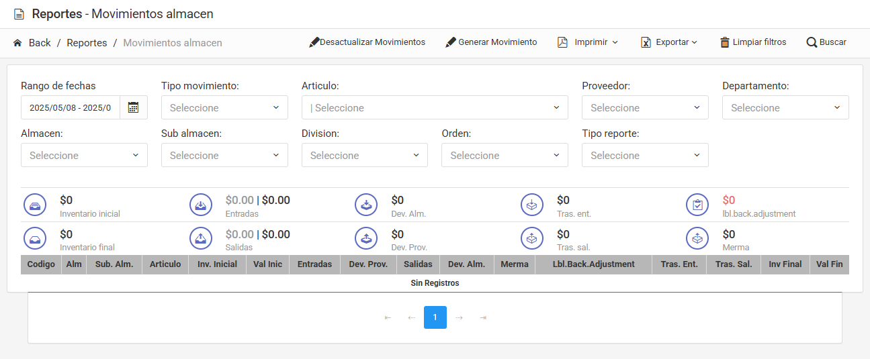Open the Almacen dropdown list
Viewport: 870px width, 359px height.
point(84,155)
